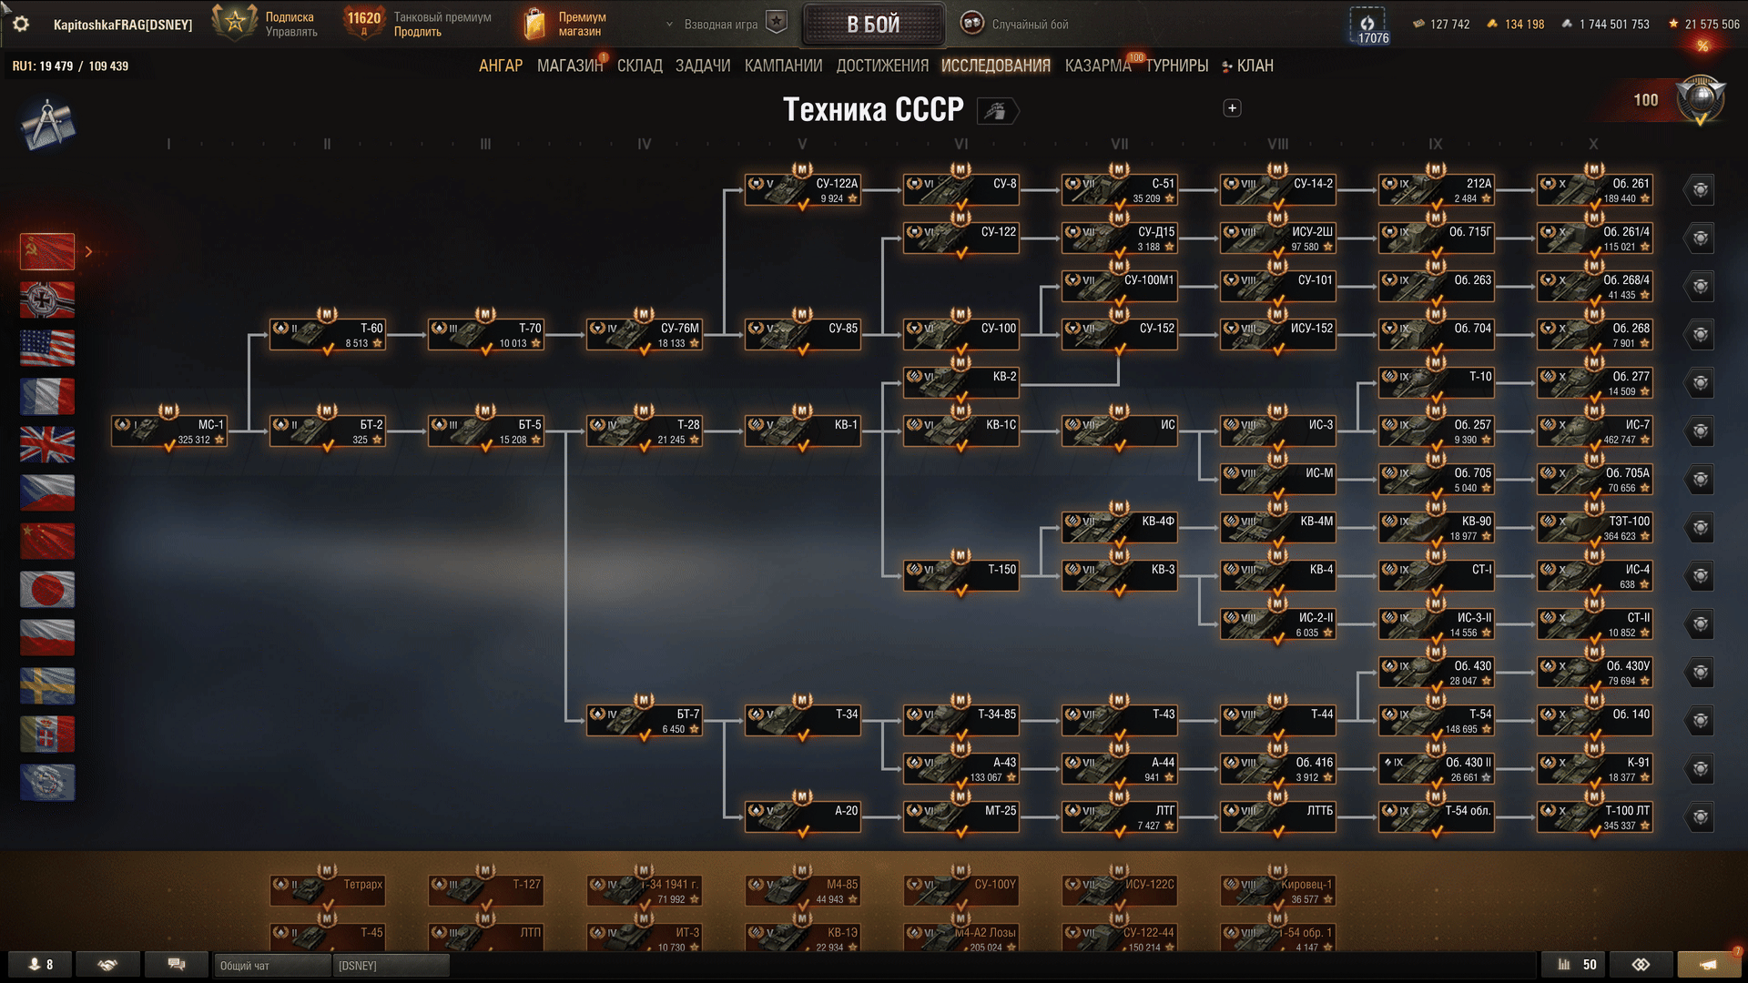Select the Japan nation flag
Viewport: 1748px width, 983px height.
(47, 589)
